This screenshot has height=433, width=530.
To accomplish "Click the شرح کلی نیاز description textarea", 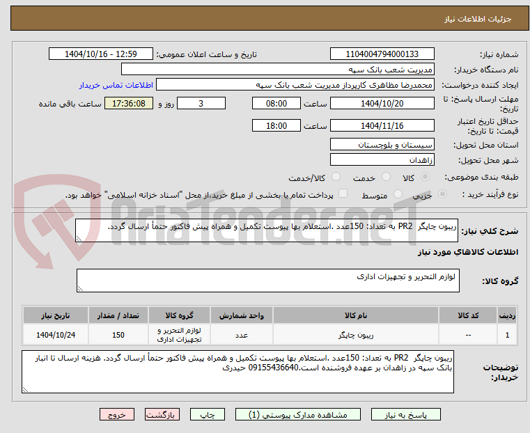I will [x=266, y=230].
